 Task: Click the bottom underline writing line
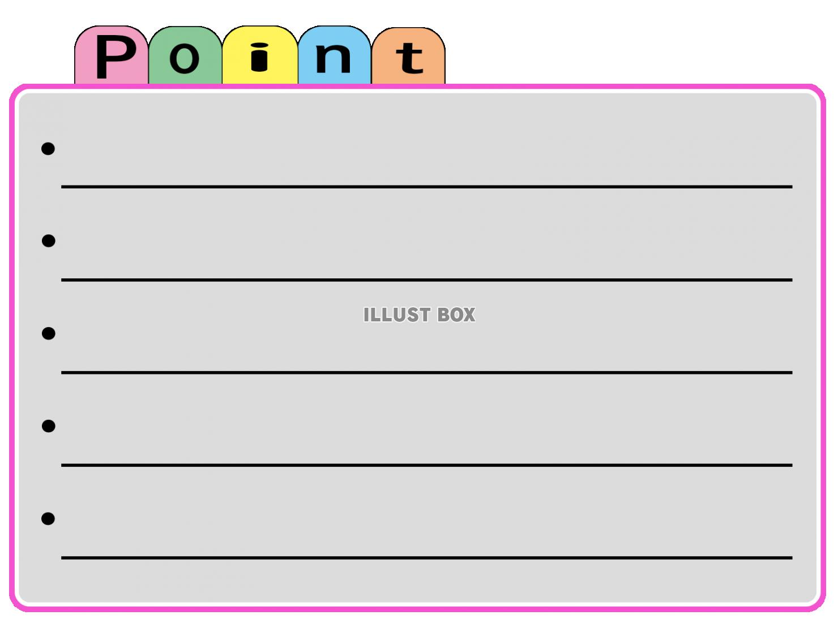(426, 558)
